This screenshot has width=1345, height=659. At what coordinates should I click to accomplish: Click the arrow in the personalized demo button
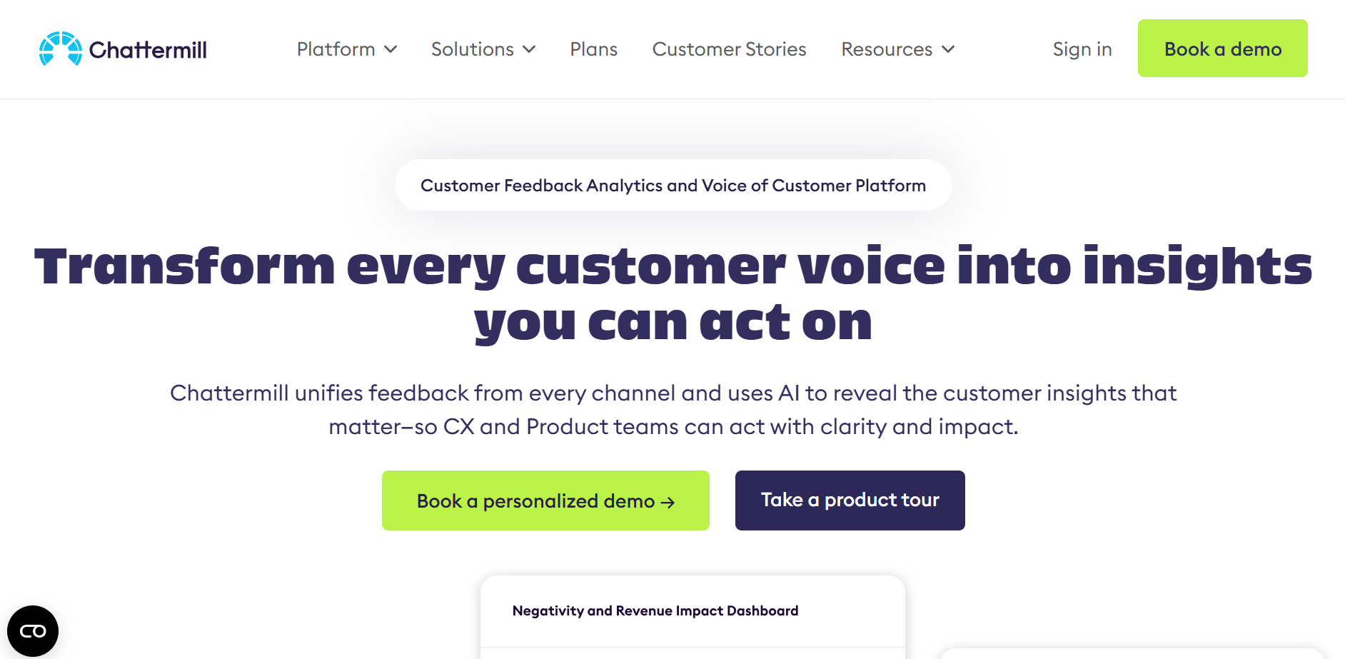coord(668,503)
